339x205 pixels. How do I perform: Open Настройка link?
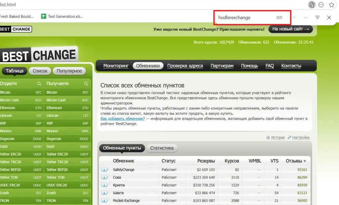pos(301,138)
